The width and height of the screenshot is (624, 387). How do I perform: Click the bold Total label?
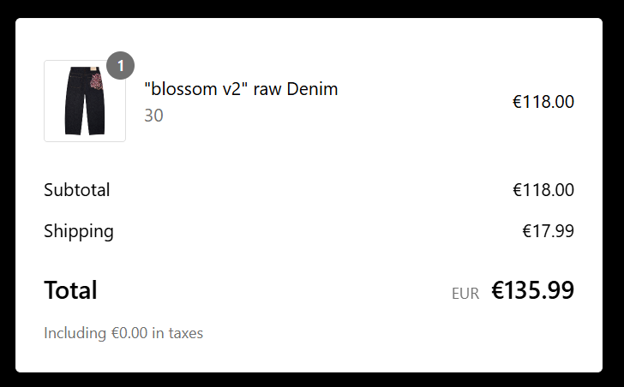[x=70, y=290]
